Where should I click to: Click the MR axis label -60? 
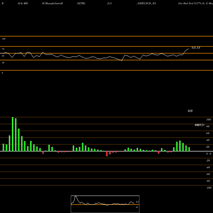coord(208,174)
